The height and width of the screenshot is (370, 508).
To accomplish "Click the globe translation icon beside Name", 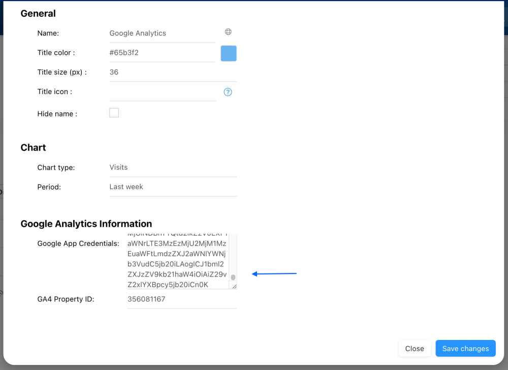I will click(228, 32).
